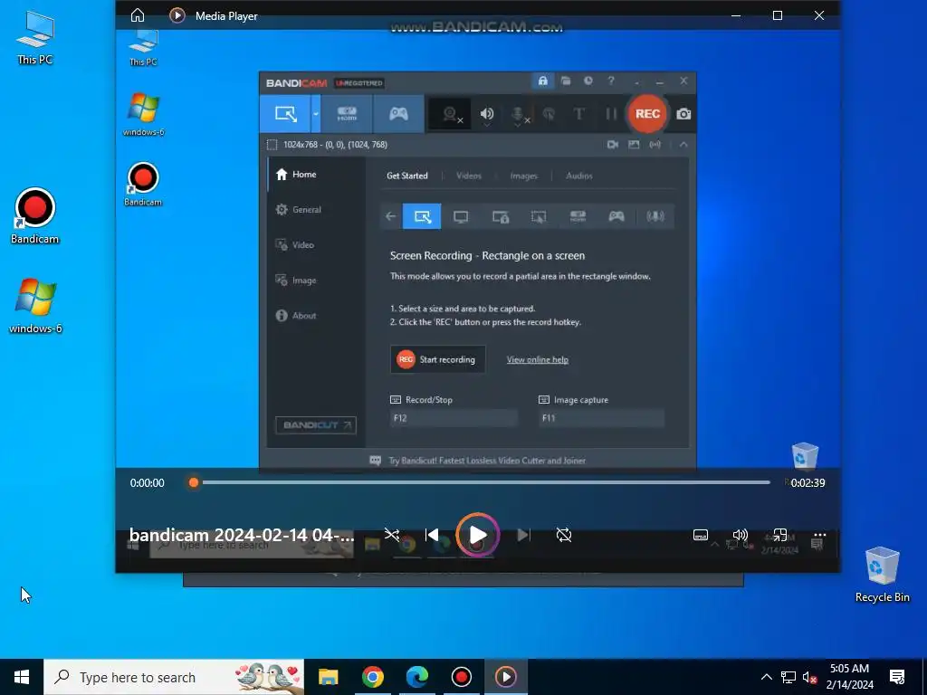Click the taskbar search box
Viewport: 927px width, 695px height.
pyautogui.click(x=174, y=677)
